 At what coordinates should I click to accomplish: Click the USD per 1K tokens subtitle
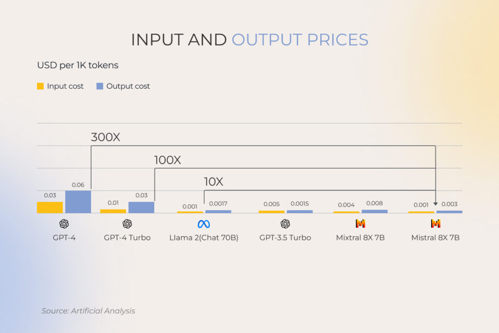pyautogui.click(x=77, y=65)
